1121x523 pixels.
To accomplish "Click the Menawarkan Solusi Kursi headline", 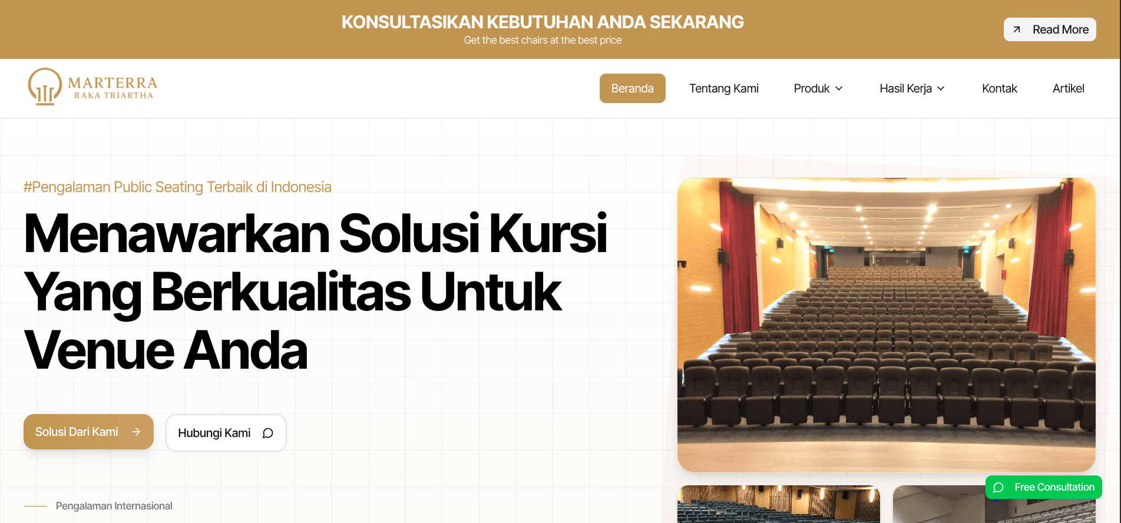I will click(x=315, y=292).
